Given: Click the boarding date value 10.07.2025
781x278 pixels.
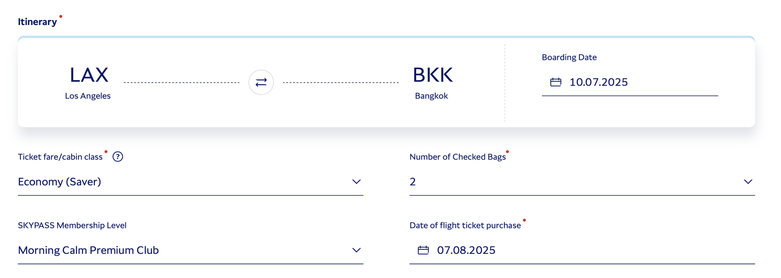Looking at the screenshot, I should pyautogui.click(x=599, y=82).
